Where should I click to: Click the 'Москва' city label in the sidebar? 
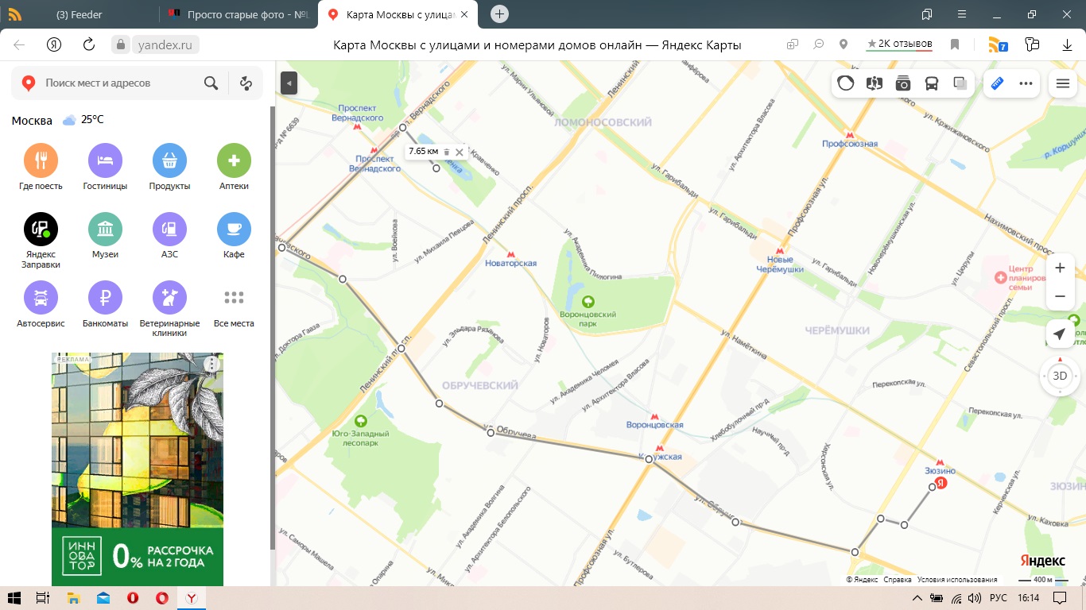pos(32,121)
